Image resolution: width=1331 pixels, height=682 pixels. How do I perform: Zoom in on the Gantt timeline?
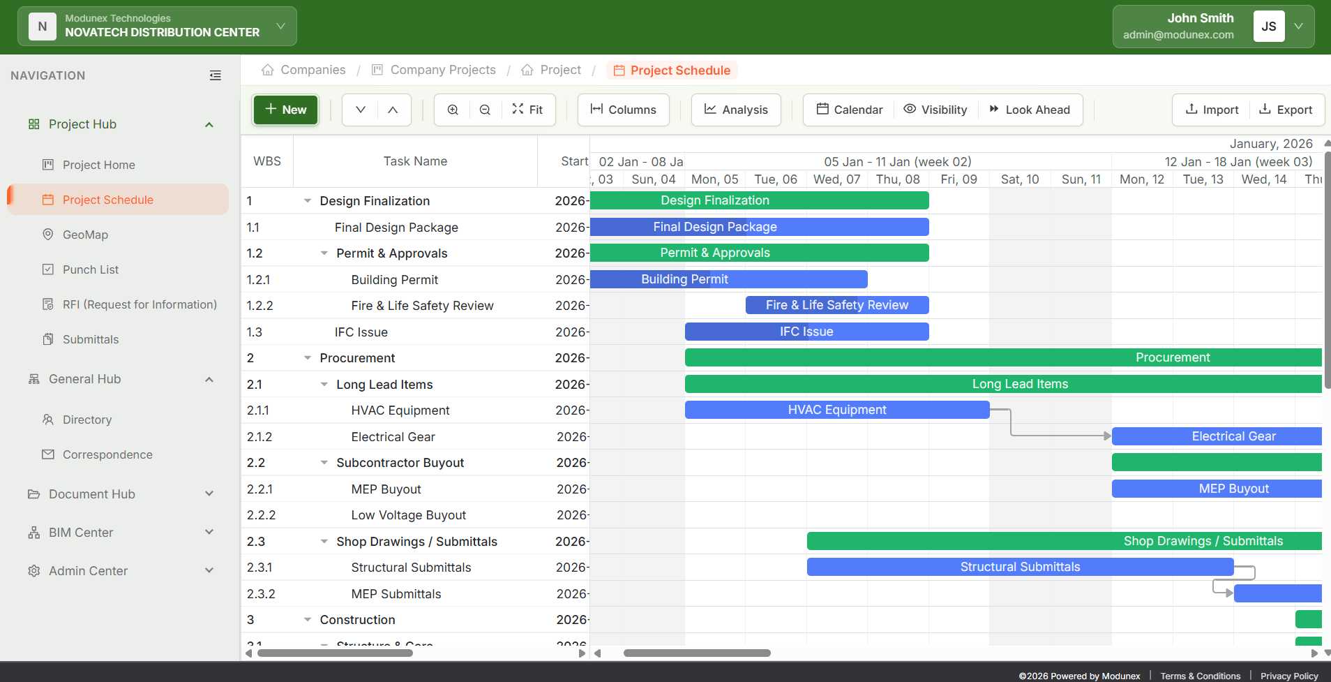[452, 110]
